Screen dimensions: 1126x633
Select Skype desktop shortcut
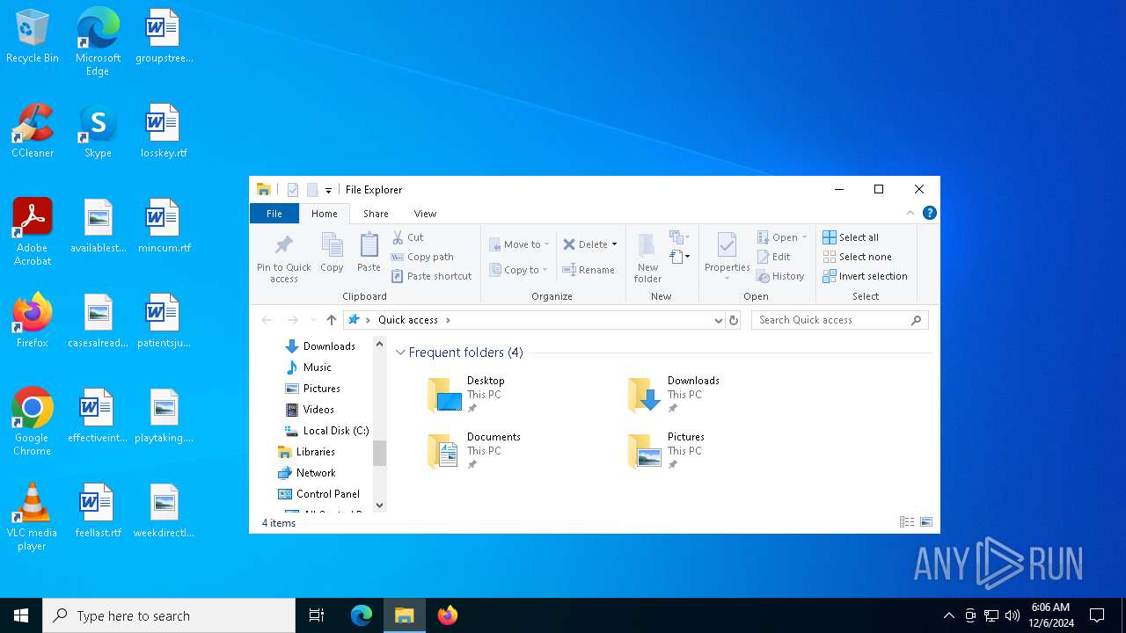point(98,132)
